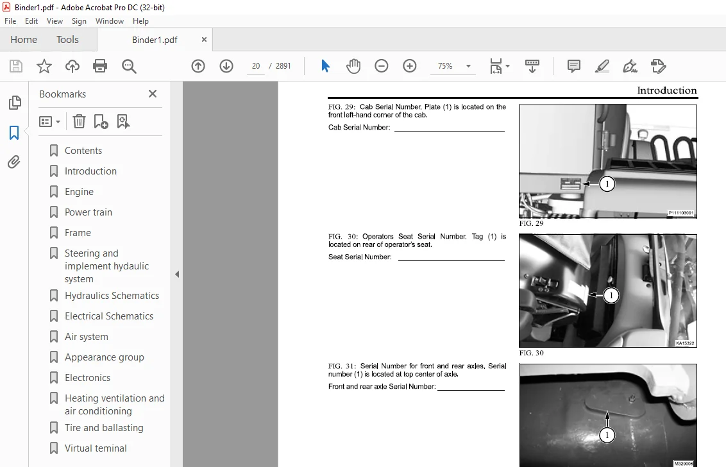Screen dimensions: 726x467
Task: Open the Sign menu
Action: point(79,21)
